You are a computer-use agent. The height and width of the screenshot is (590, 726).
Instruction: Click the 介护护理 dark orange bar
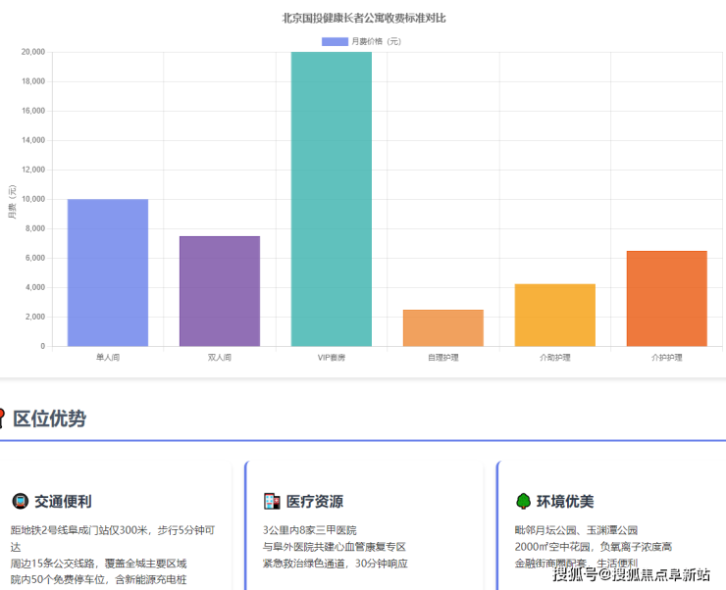click(666, 298)
